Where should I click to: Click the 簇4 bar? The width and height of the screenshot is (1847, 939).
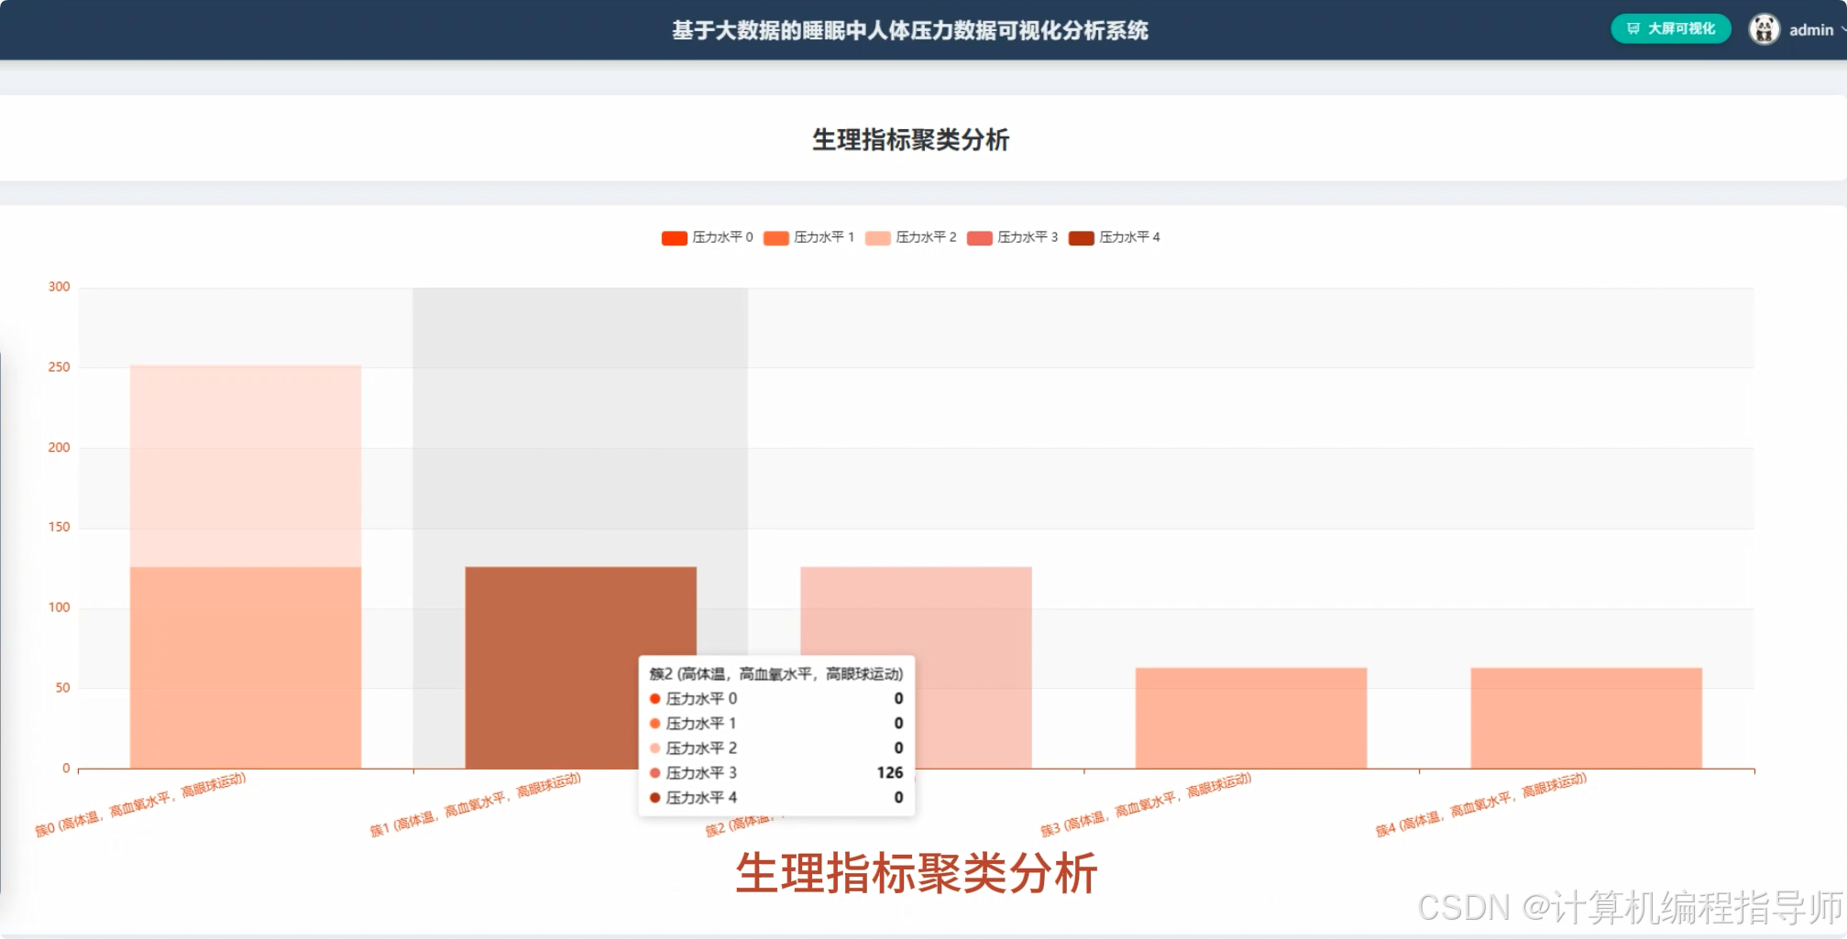pyautogui.click(x=1586, y=718)
